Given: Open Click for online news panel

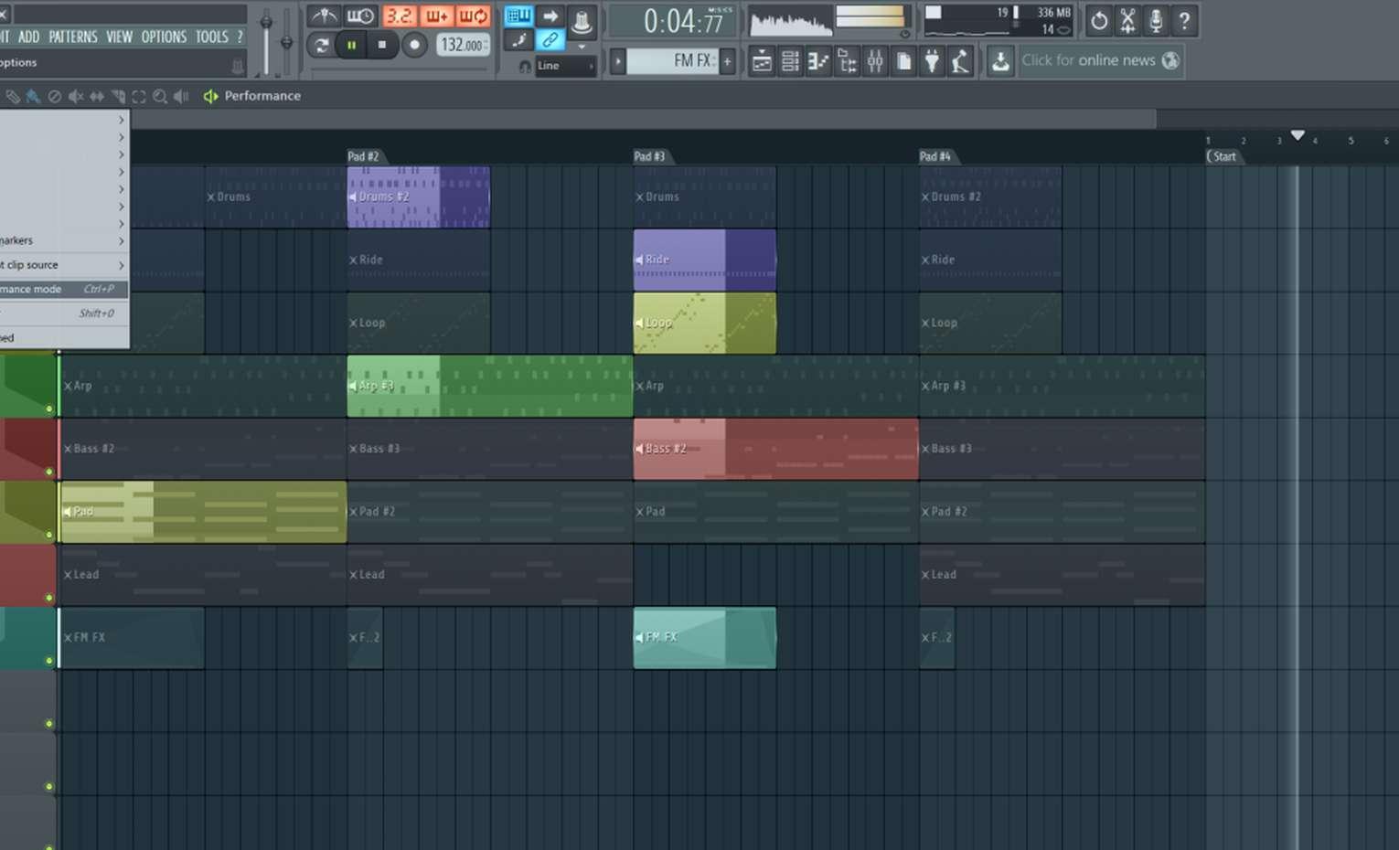Looking at the screenshot, I should coord(1100,60).
